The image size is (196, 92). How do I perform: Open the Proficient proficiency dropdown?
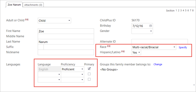point(72,69)
